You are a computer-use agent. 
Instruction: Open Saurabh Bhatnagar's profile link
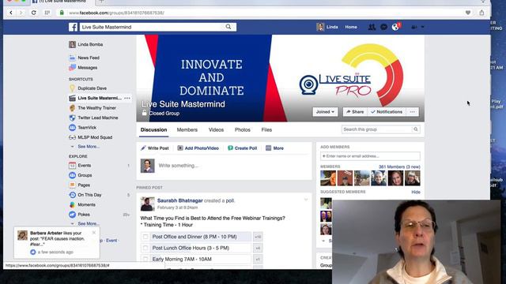[180, 200]
